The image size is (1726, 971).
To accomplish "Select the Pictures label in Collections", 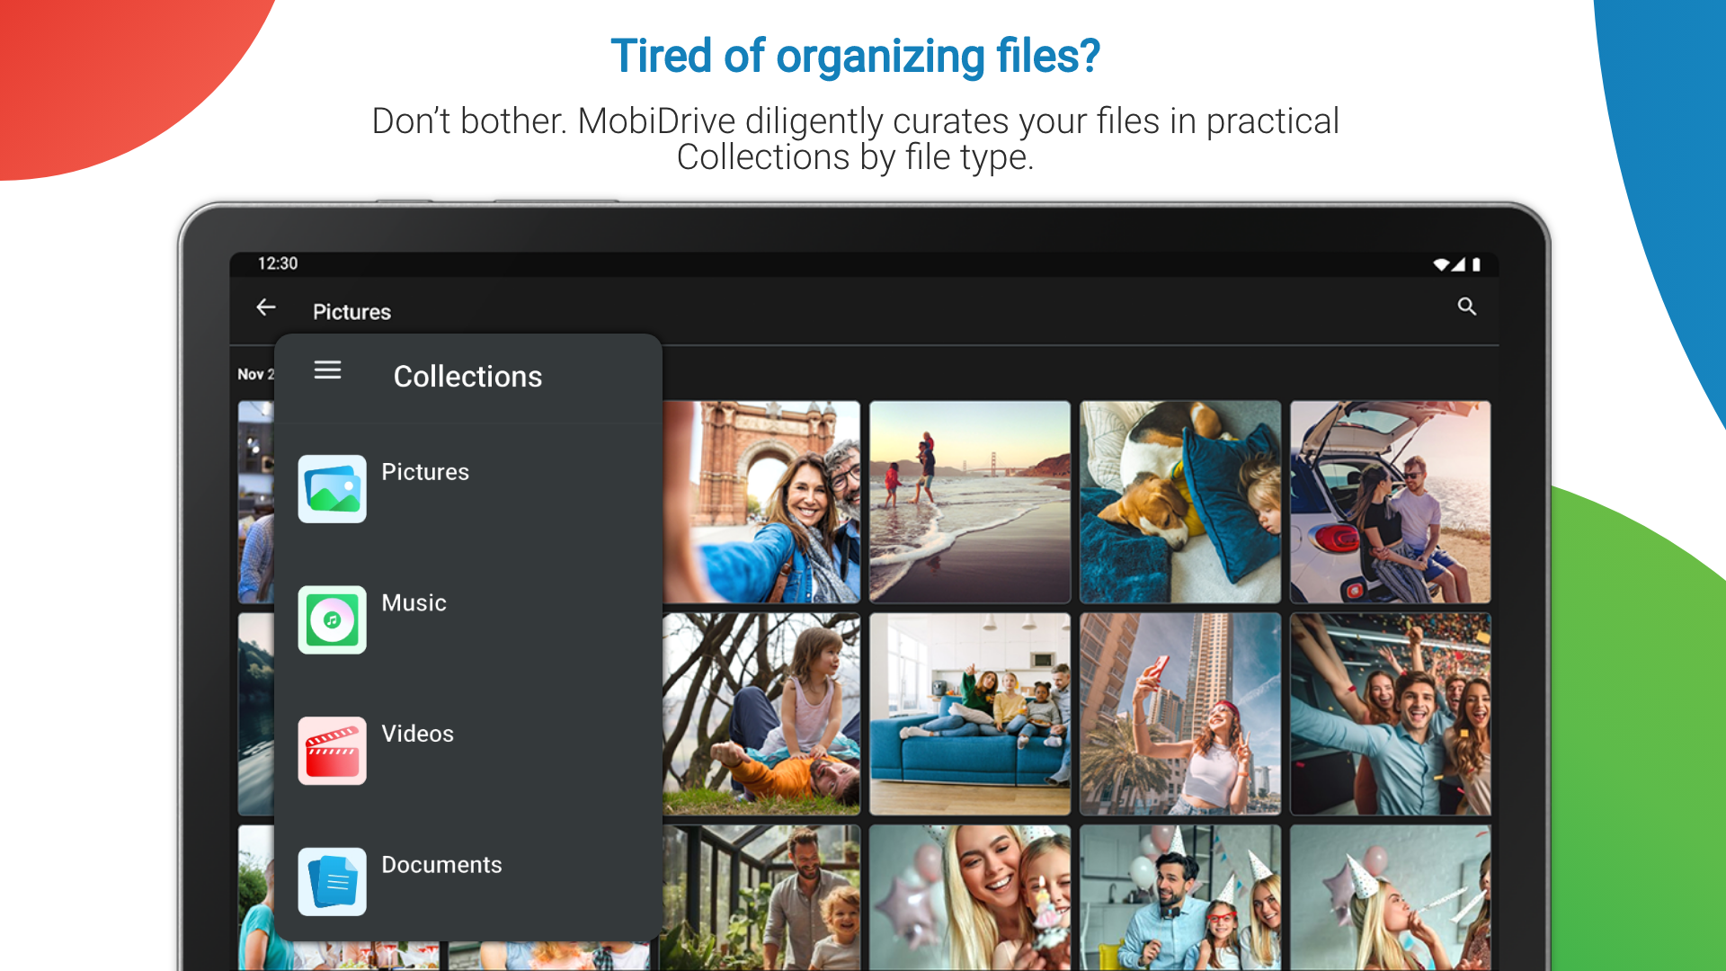I will point(425,472).
